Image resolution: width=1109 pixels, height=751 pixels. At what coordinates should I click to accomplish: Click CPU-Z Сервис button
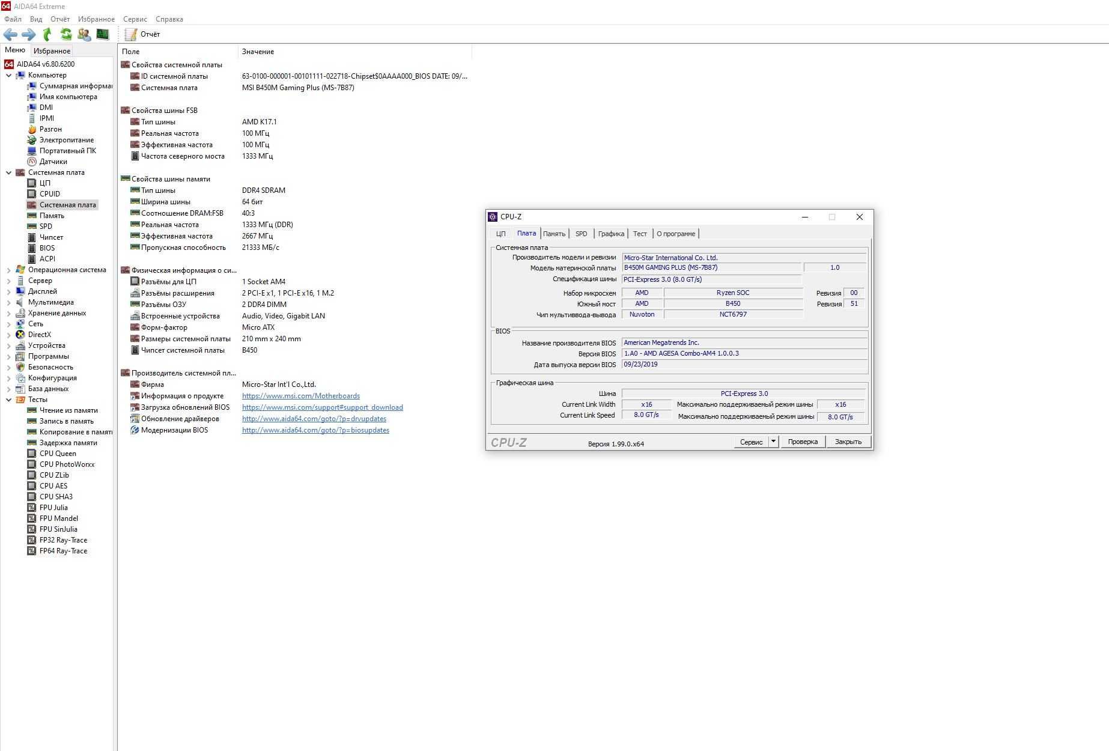pyautogui.click(x=751, y=442)
